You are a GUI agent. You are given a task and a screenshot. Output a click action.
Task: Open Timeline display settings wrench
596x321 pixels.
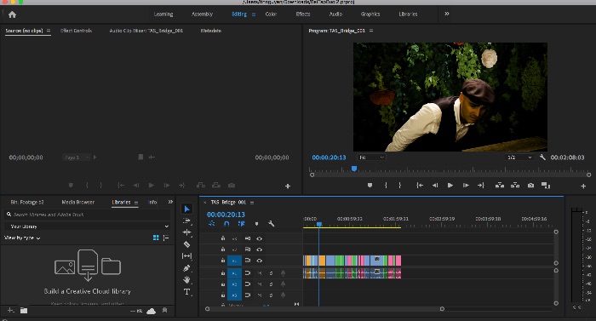tap(271, 224)
